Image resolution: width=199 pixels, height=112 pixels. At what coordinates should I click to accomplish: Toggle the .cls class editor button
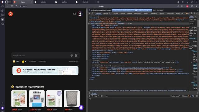195,19
